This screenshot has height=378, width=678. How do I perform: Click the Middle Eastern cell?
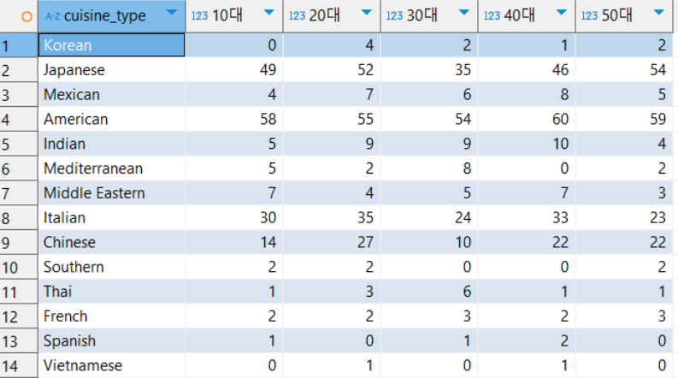click(111, 193)
